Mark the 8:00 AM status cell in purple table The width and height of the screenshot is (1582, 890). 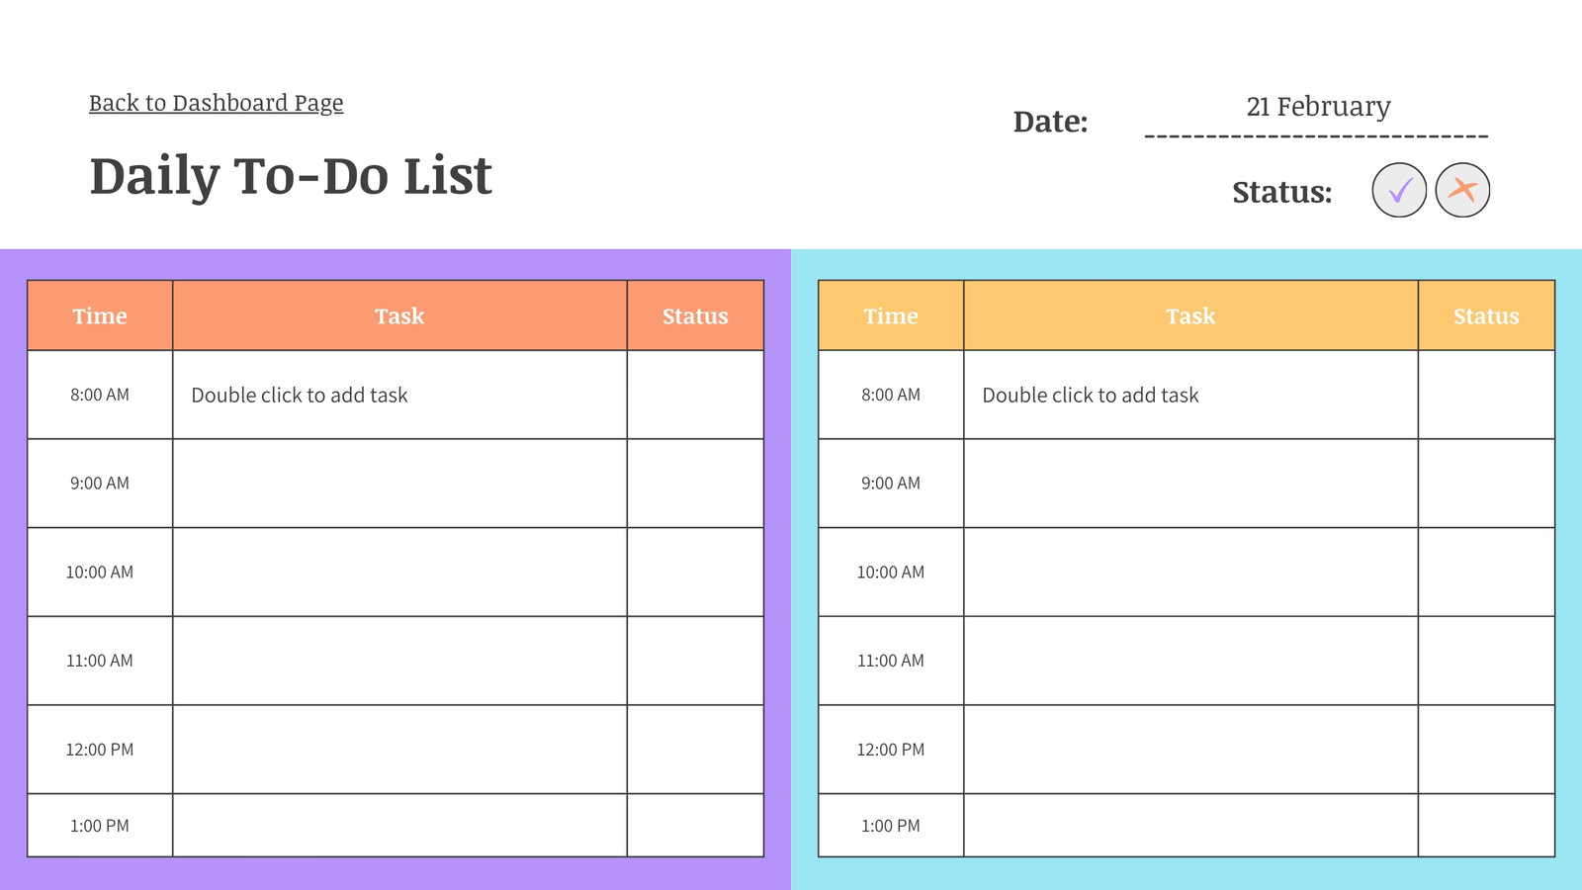pyautogui.click(x=695, y=395)
